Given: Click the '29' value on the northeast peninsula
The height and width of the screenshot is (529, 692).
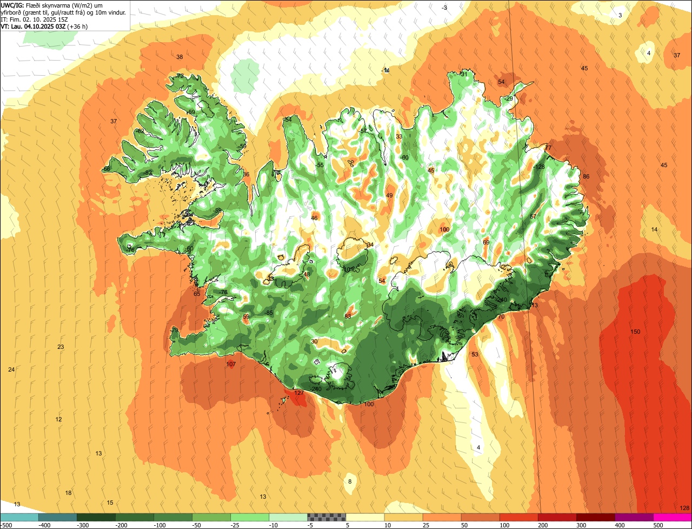Looking at the screenshot, I should pyautogui.click(x=509, y=99).
